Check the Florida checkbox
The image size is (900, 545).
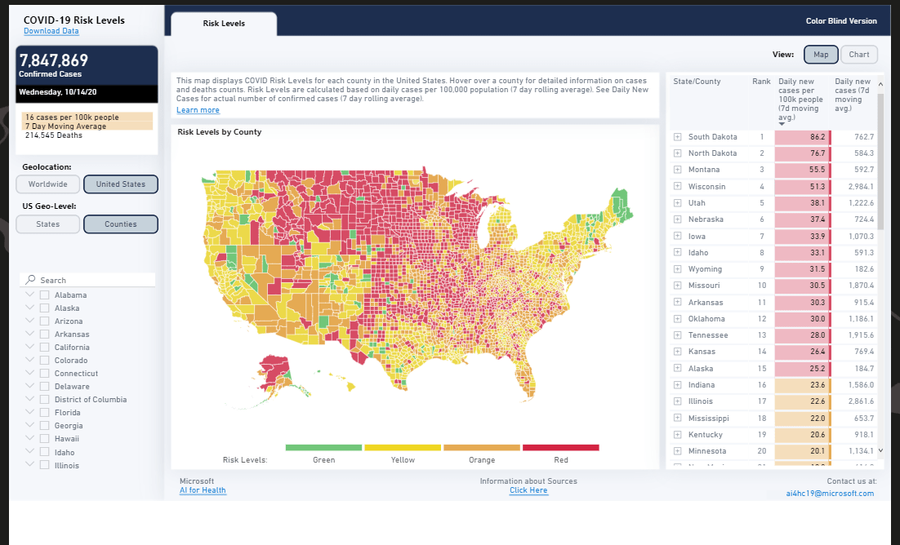pos(44,413)
